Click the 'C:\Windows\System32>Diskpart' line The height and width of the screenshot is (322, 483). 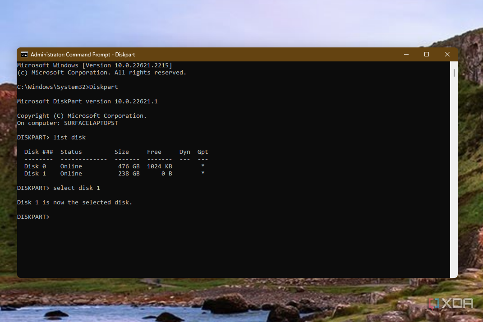(68, 87)
